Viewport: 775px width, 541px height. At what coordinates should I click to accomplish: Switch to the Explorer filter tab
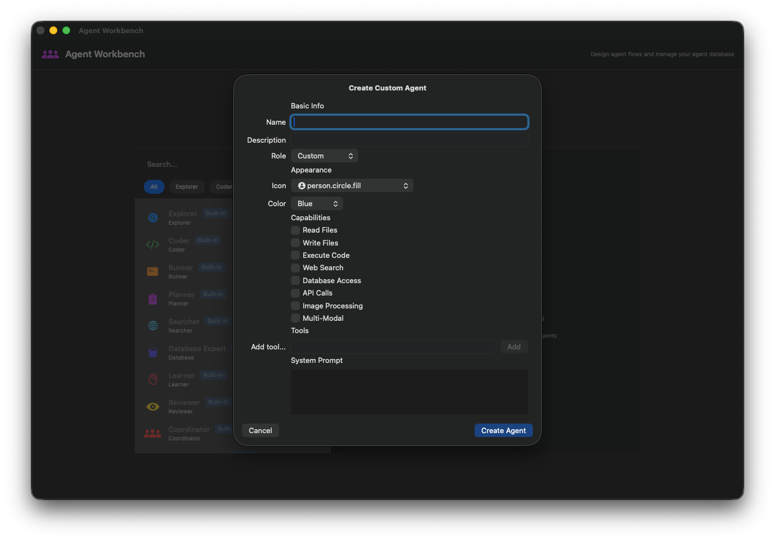[x=186, y=187]
